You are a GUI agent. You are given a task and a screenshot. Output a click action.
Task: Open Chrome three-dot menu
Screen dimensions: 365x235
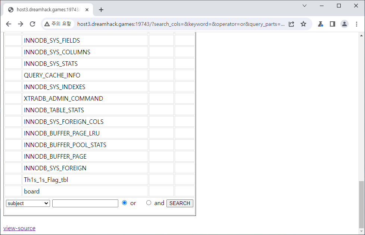(x=356, y=24)
